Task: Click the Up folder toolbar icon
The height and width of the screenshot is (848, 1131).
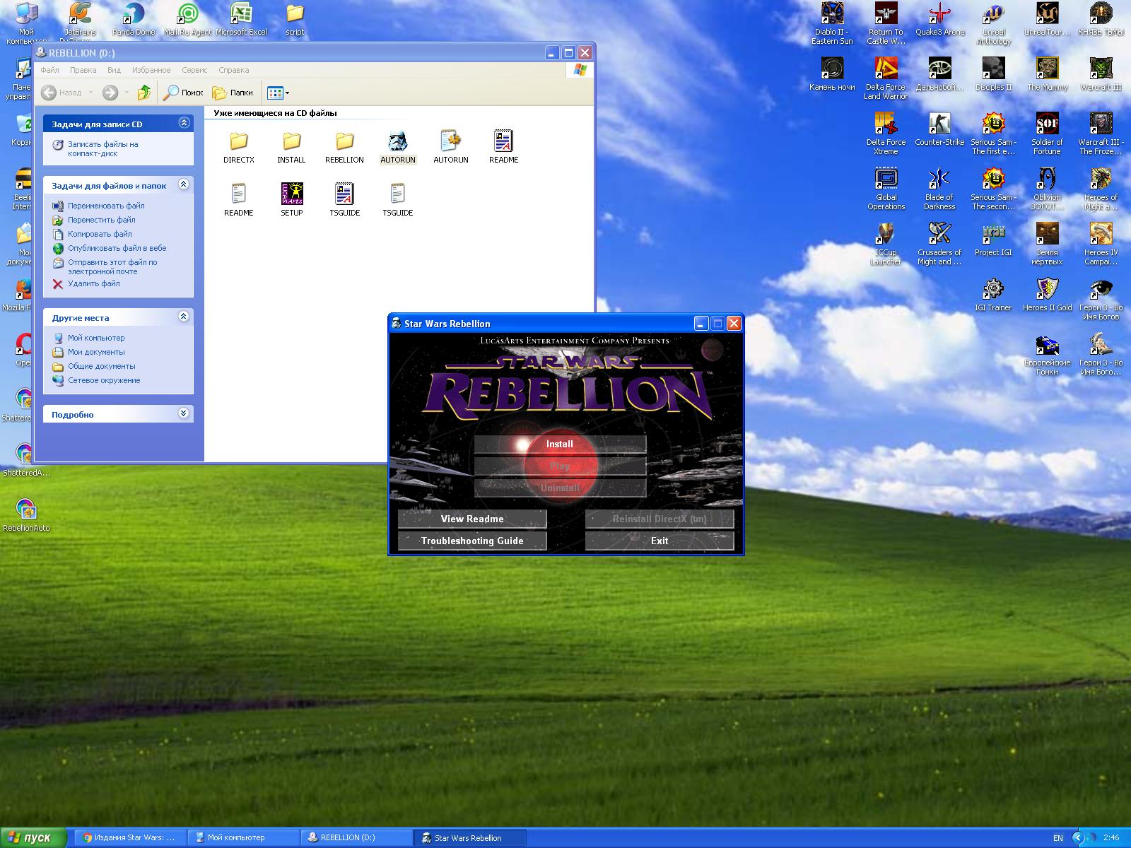Action: pyautogui.click(x=144, y=93)
